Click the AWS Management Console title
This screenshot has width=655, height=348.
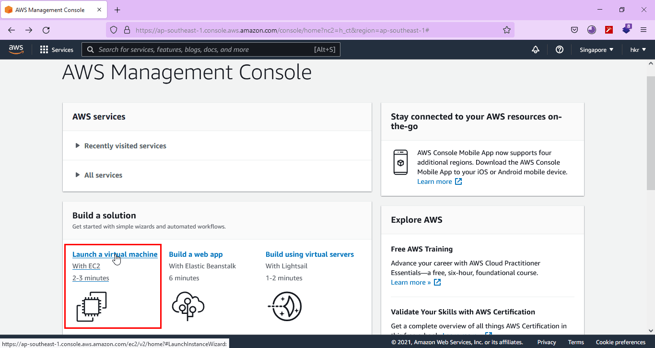pos(187,72)
